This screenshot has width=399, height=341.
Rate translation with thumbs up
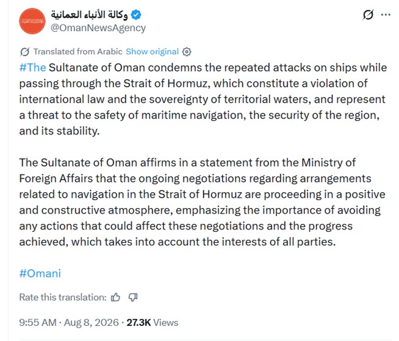pos(115,297)
